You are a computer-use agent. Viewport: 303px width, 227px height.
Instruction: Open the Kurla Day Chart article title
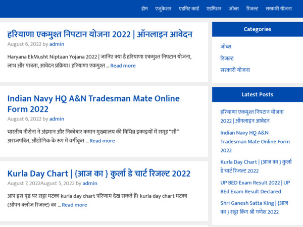coord(99,174)
